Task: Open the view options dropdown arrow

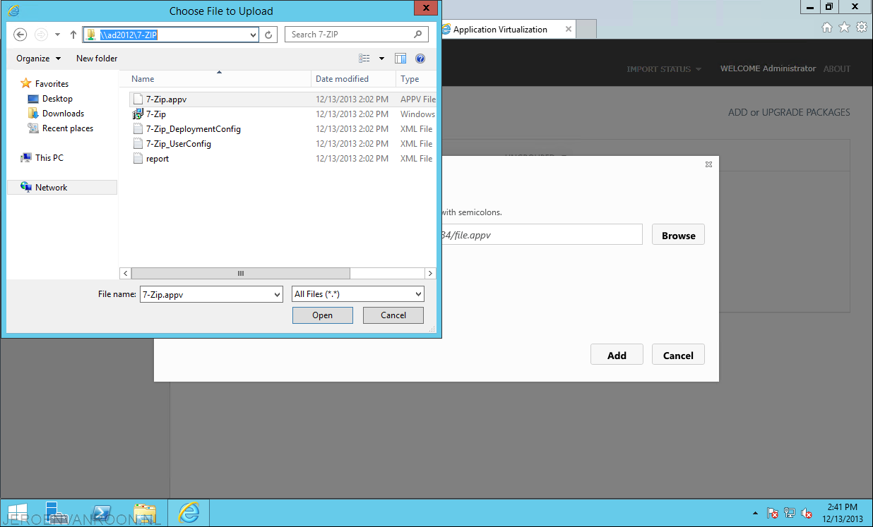Action: pyautogui.click(x=381, y=59)
